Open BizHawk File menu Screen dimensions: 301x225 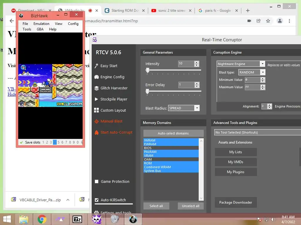tap(25, 23)
